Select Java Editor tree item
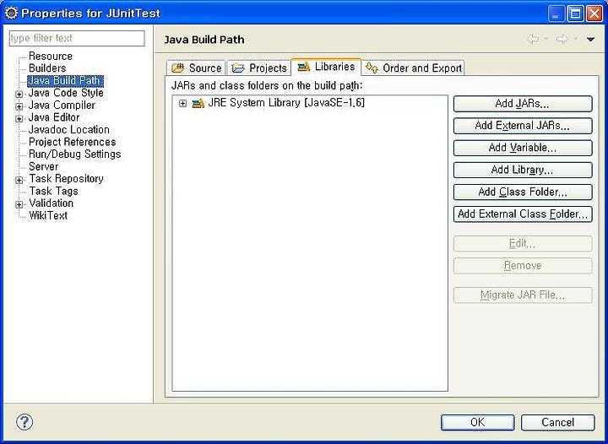 pyautogui.click(x=54, y=117)
